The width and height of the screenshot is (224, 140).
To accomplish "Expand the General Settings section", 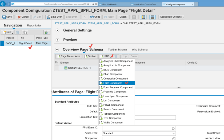I will [x=57, y=30].
